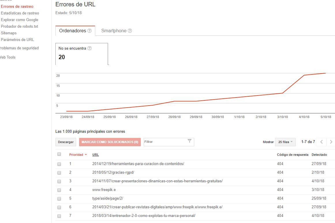This screenshot has height=223, width=335.
Task: Select all rows with the header checkbox
Action: point(59,154)
